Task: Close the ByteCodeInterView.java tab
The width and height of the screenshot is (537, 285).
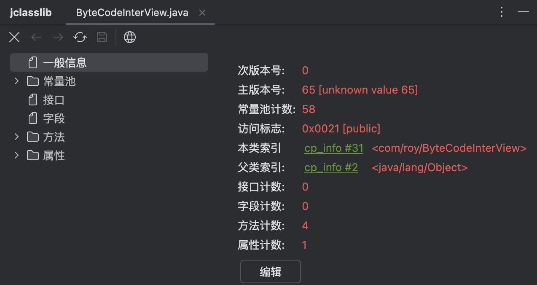Action: pos(202,13)
